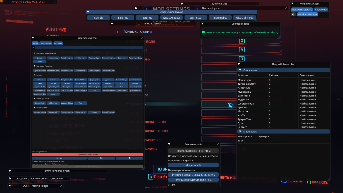Select Закат weather in Nova City
The width and height of the screenshot is (343, 193).
coord(39,83)
